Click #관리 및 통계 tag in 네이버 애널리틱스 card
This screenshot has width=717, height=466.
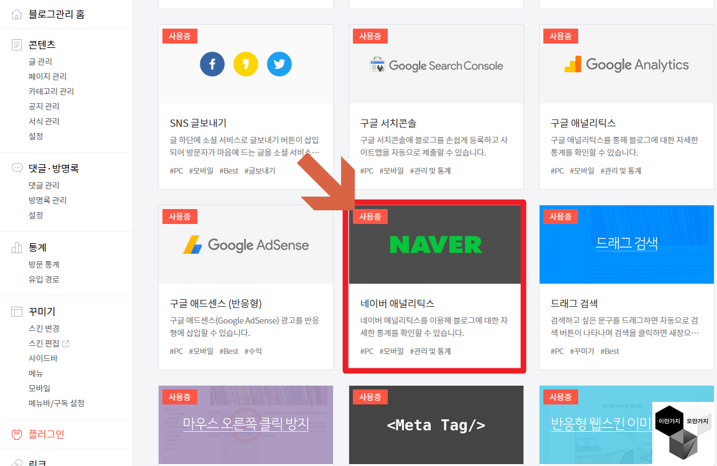[430, 352]
